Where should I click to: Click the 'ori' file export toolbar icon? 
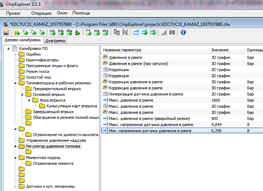[x=53, y=32]
